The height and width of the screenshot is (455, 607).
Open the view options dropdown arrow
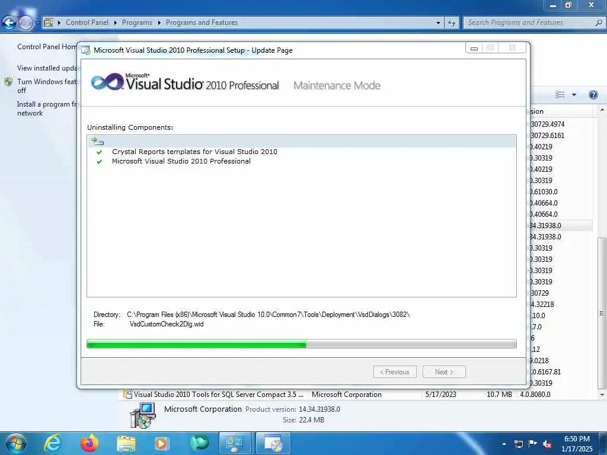(574, 95)
